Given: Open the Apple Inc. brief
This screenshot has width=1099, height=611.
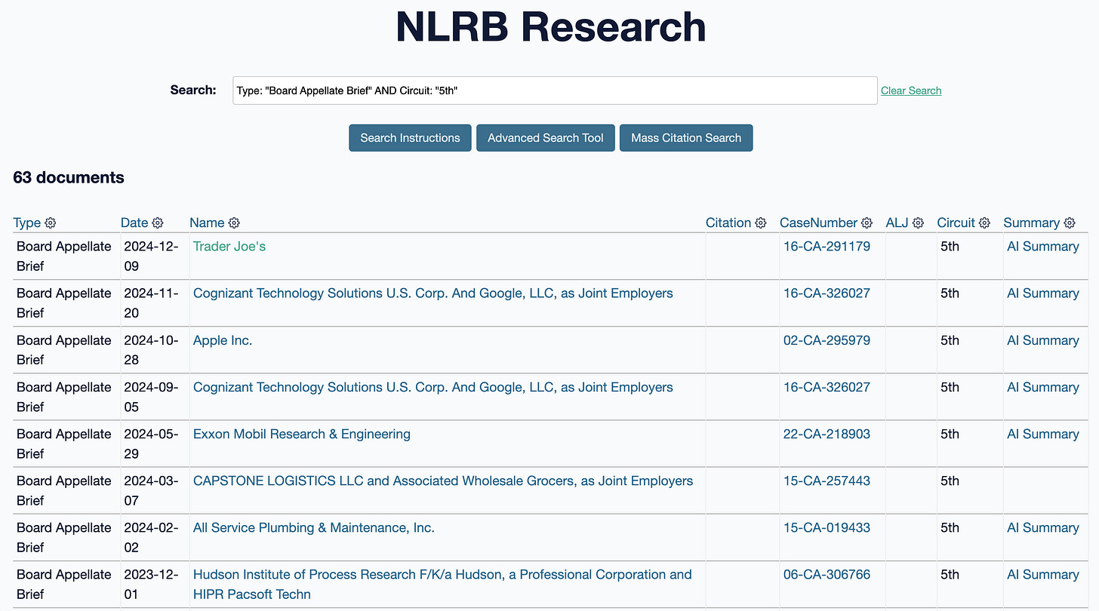Looking at the screenshot, I should coord(223,340).
